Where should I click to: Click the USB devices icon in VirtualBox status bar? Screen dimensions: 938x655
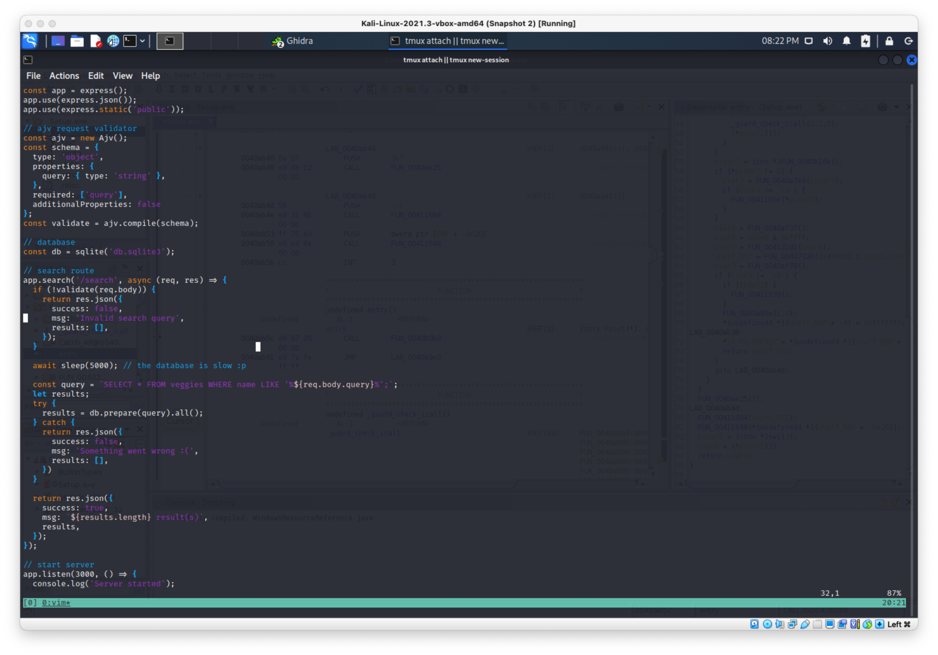805,624
